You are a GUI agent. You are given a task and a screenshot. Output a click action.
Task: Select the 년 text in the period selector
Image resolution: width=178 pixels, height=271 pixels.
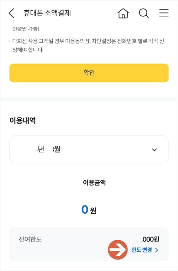pos(41,149)
